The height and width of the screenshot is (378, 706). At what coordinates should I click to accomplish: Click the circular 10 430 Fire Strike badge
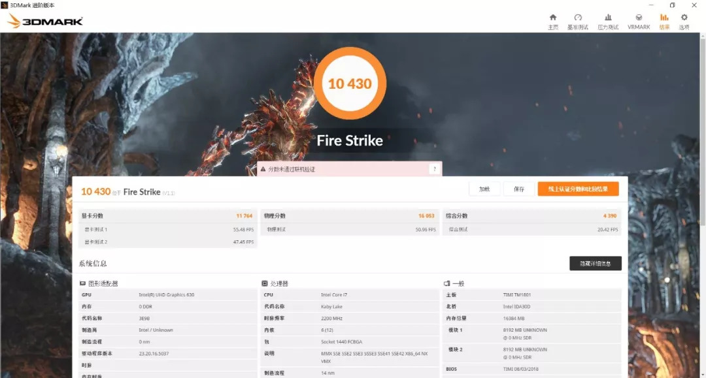[351, 83]
